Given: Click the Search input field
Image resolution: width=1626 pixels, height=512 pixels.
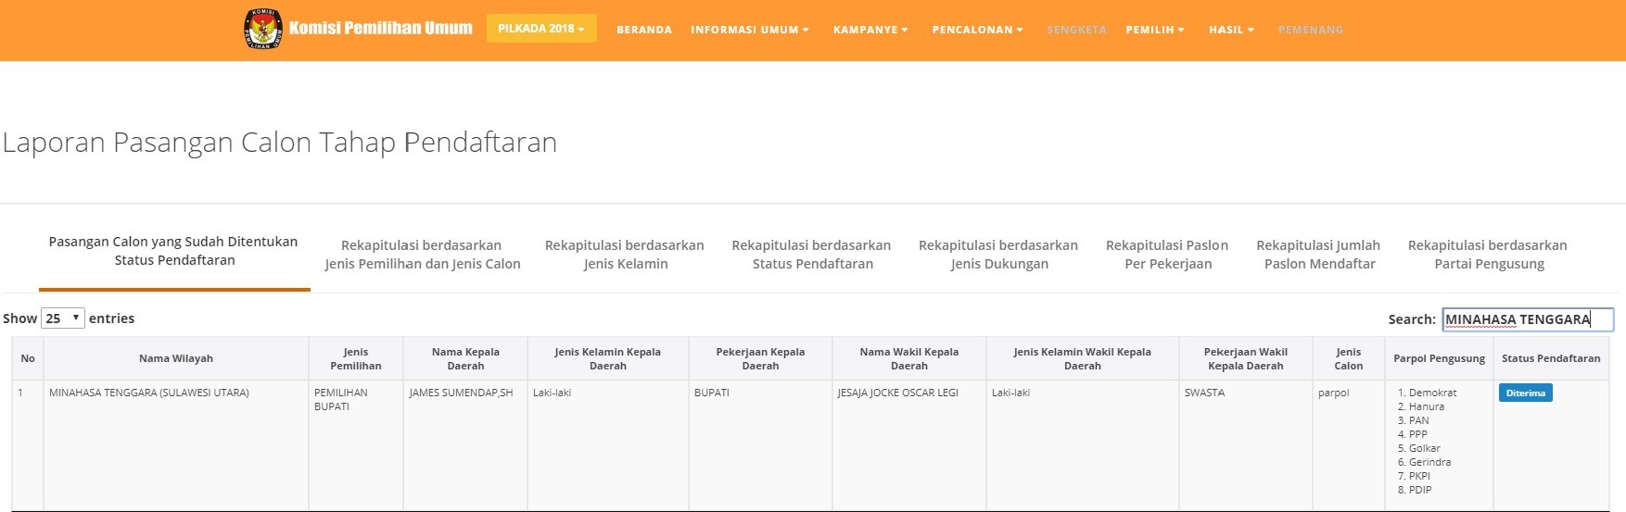Looking at the screenshot, I should coord(1527,319).
